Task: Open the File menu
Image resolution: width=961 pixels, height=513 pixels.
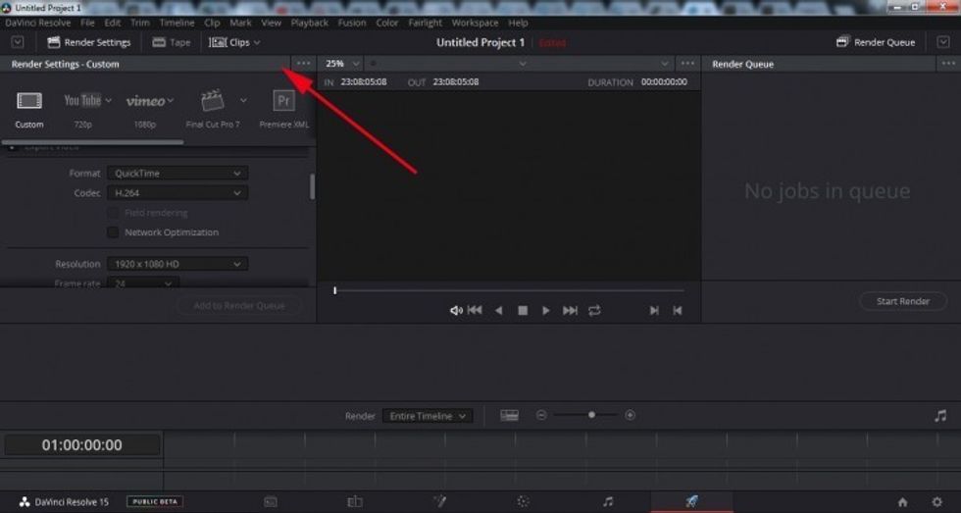Action: 87,23
